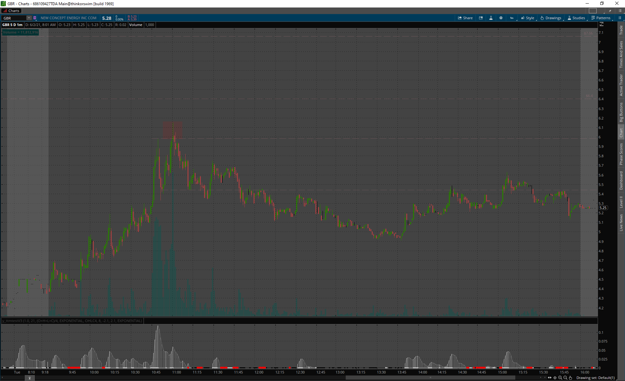Click the pin window icon
Screen dimensions: 625x381
click(610, 11)
